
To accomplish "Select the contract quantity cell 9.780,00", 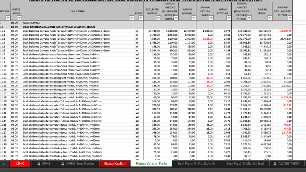I will coord(152,35).
